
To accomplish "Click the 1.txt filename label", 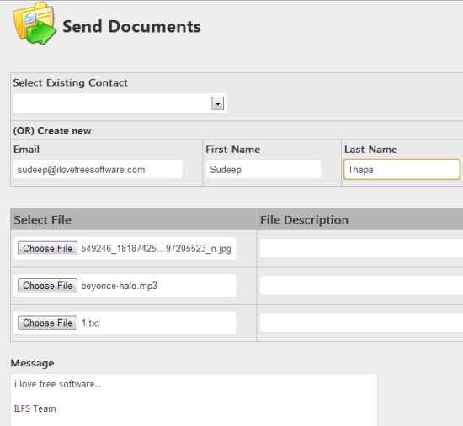I will pos(90,323).
